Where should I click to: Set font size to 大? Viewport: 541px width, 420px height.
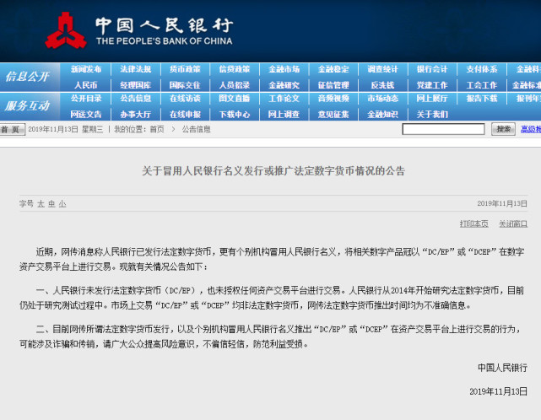[41, 204]
